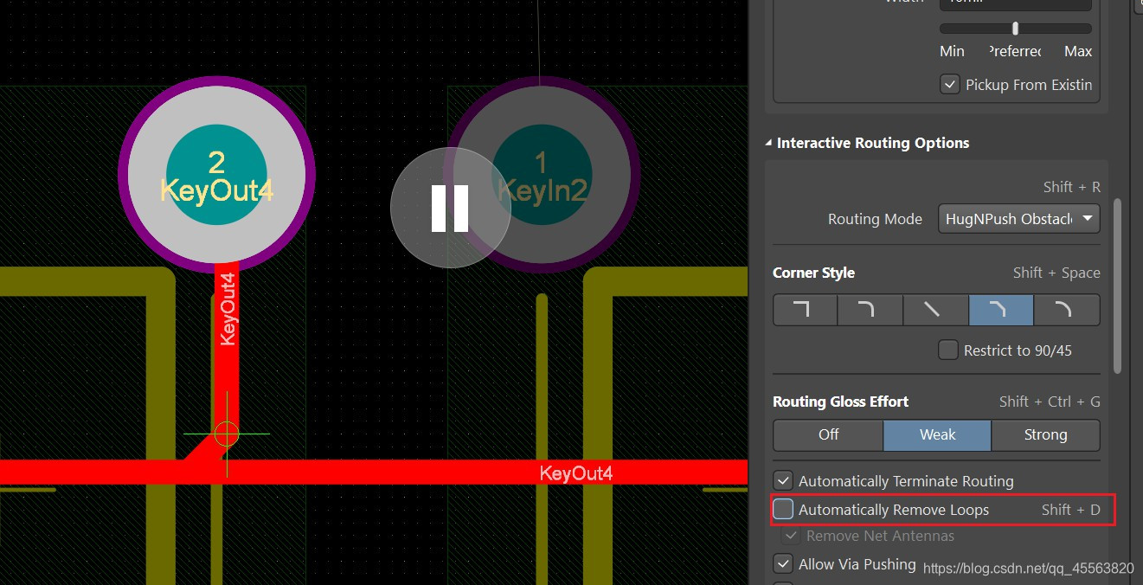Click the Shift + Ctrl + G shortcut text

point(1050,402)
